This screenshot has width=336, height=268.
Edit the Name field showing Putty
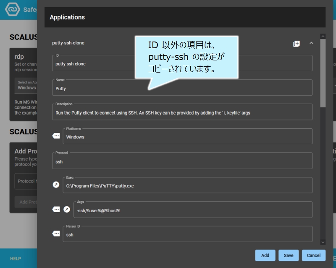[x=182, y=88]
